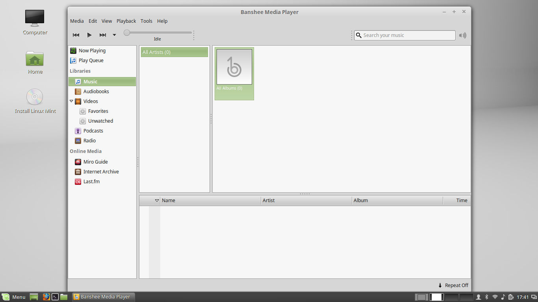The image size is (538, 302).
Task: Click the Radio icon
Action: [x=78, y=141]
